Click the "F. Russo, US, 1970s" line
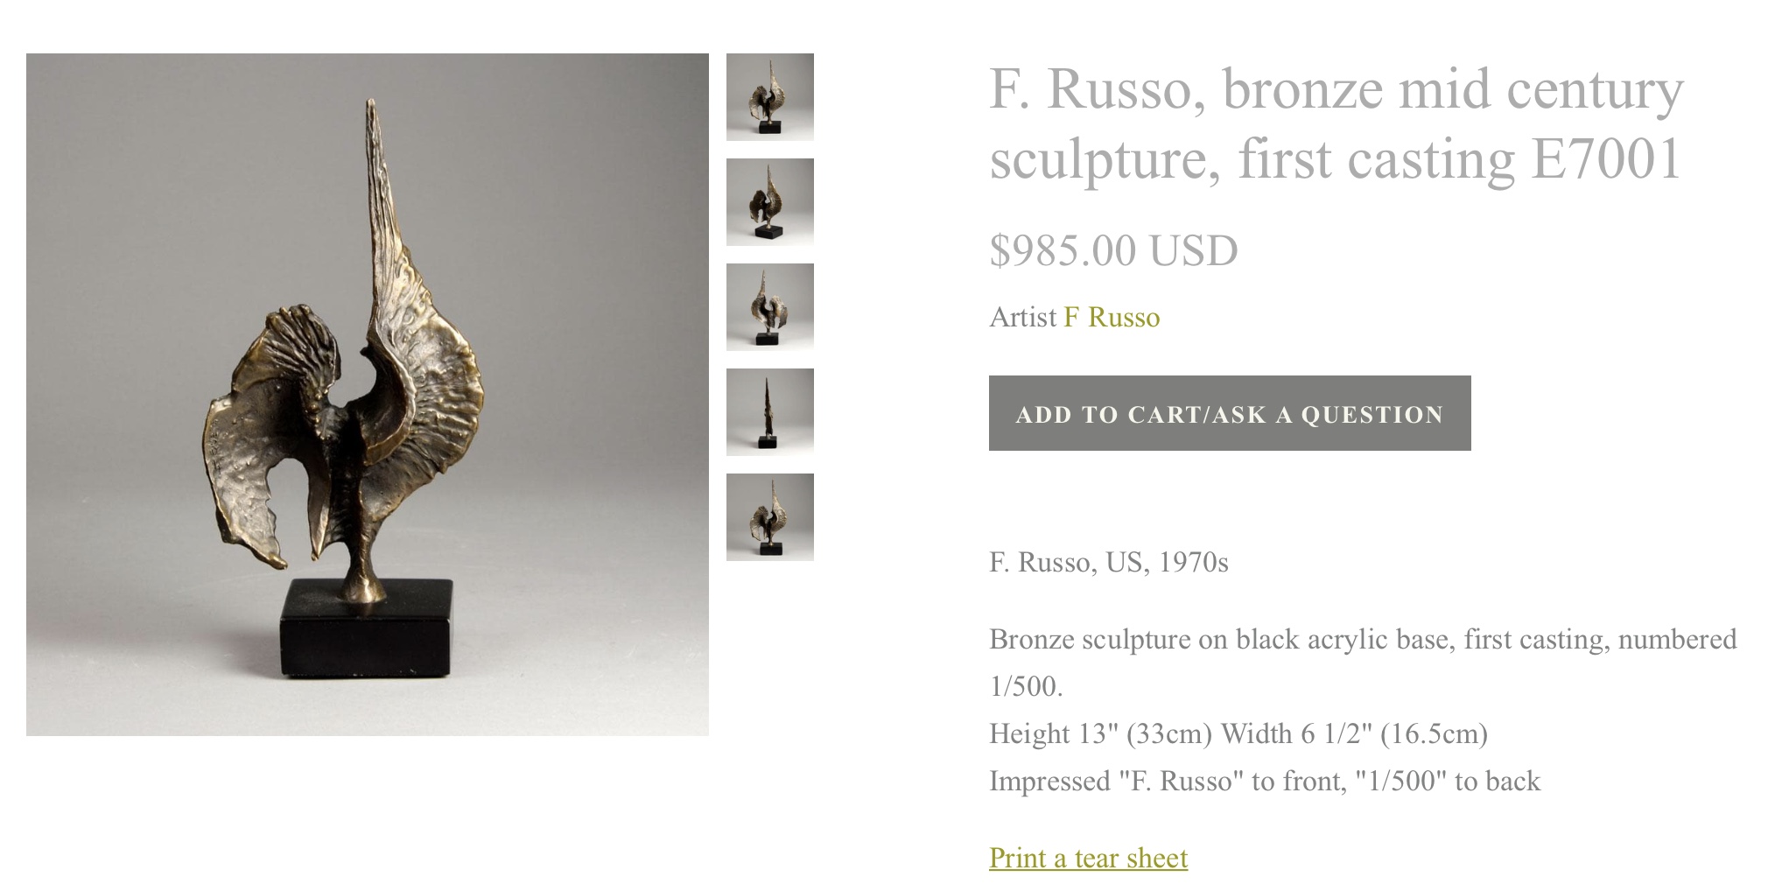 [x=1108, y=562]
